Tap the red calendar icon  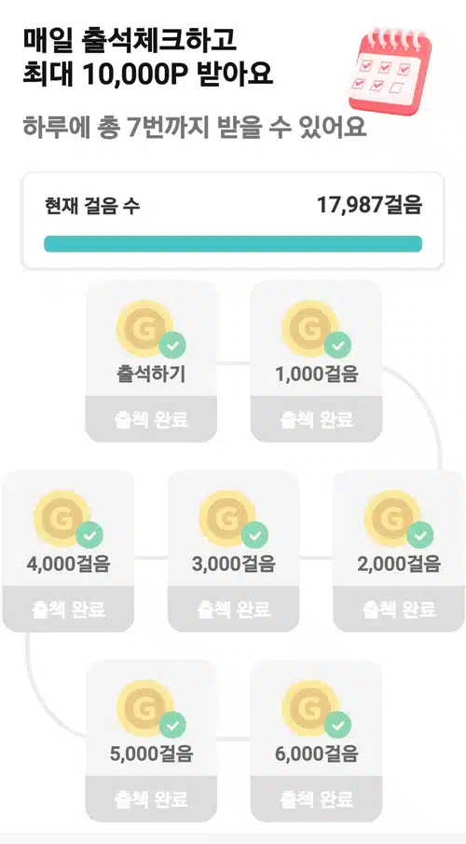click(391, 72)
